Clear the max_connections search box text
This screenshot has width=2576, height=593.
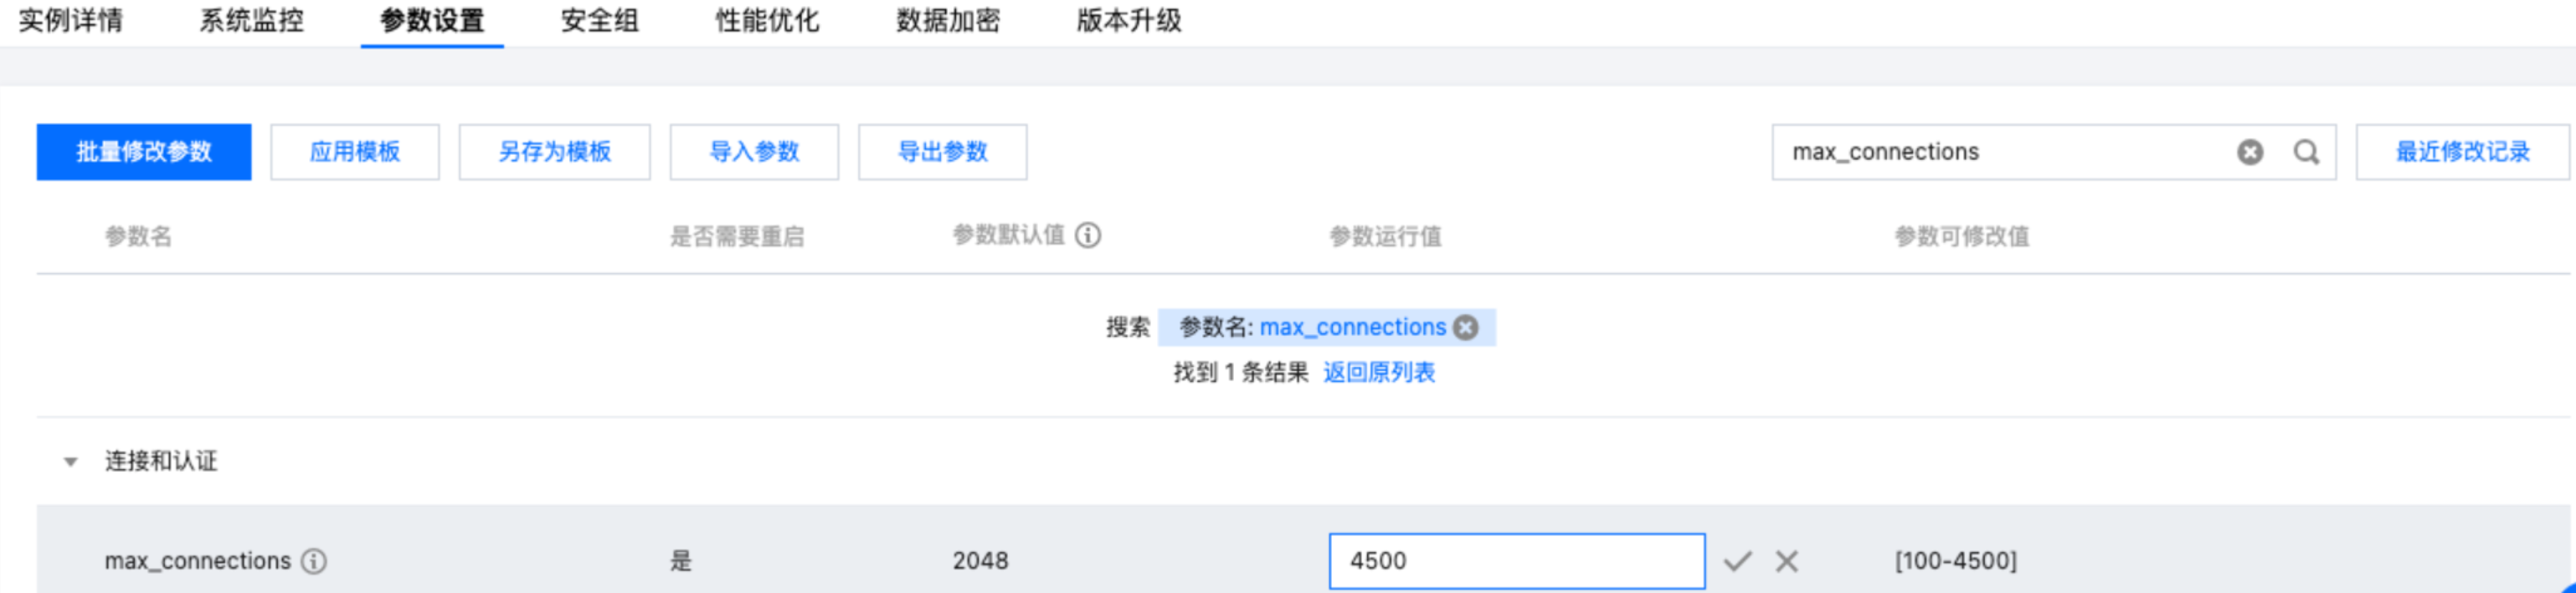click(x=2249, y=152)
